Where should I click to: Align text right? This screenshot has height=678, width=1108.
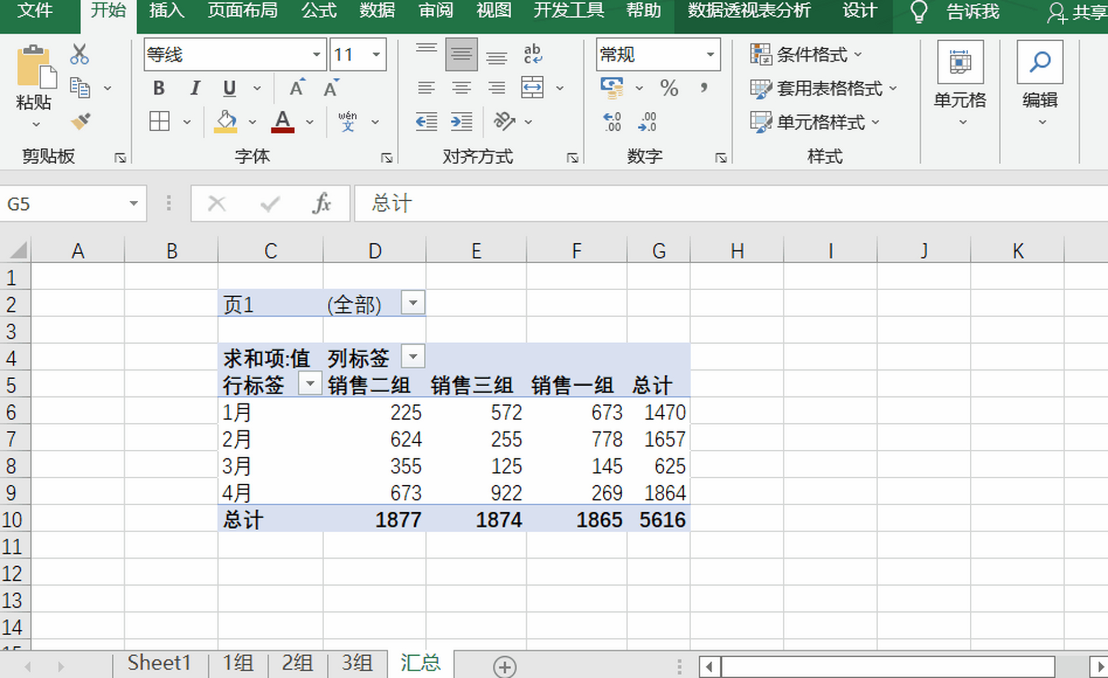tap(496, 88)
